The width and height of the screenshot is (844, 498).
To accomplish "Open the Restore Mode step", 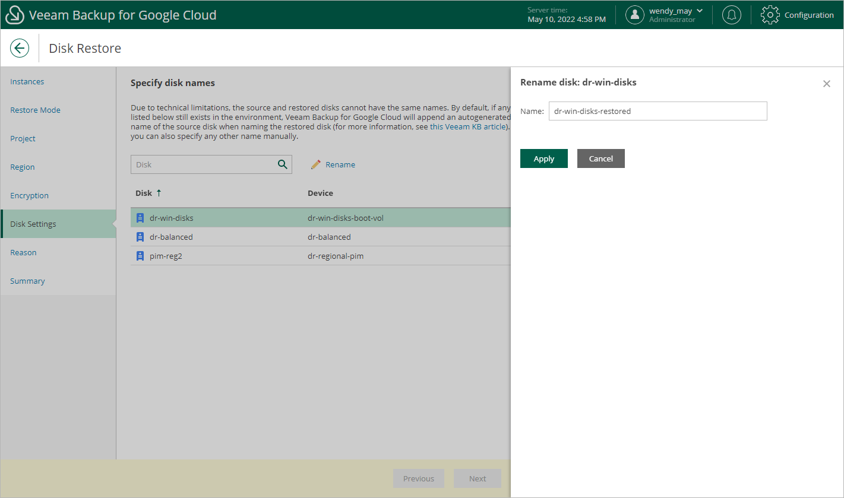I will pos(35,110).
